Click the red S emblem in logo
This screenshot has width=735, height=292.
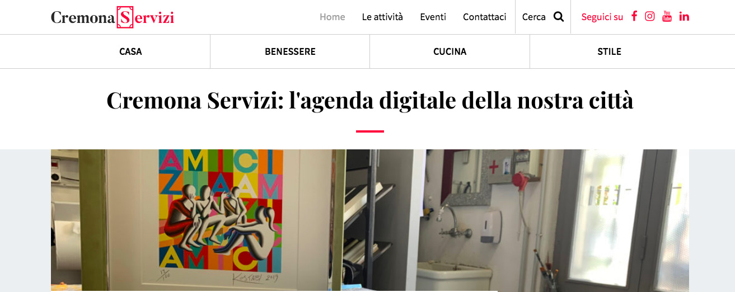tap(125, 17)
